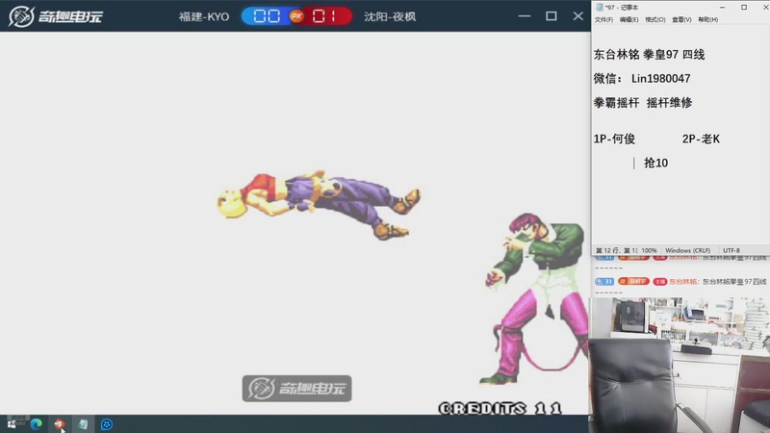Open the 编辑(E) menu in Notepad
The image size is (770, 433).
[x=629, y=19]
